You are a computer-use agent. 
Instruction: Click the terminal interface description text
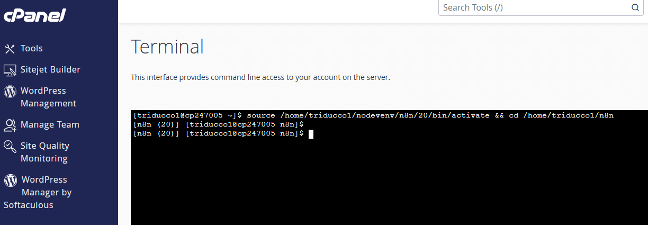(260, 77)
